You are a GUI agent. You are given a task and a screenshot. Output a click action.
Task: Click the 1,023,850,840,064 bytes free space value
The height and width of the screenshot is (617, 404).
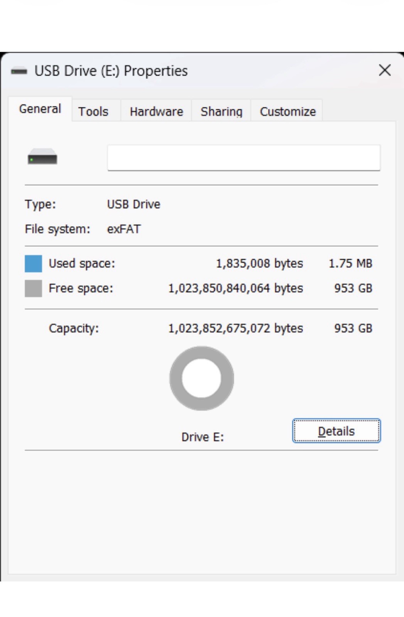pyautogui.click(x=235, y=288)
